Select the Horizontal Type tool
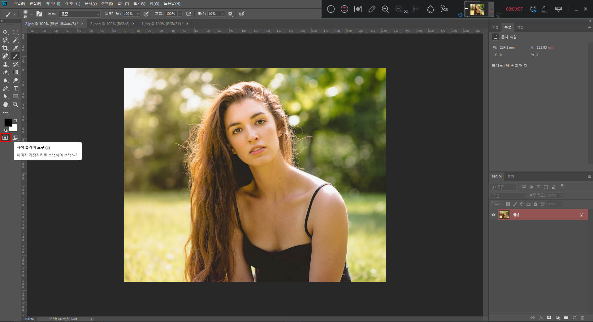 (16, 89)
